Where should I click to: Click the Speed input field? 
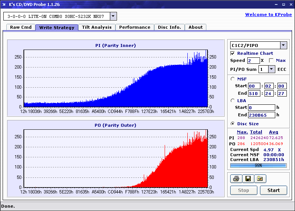pos(253,60)
